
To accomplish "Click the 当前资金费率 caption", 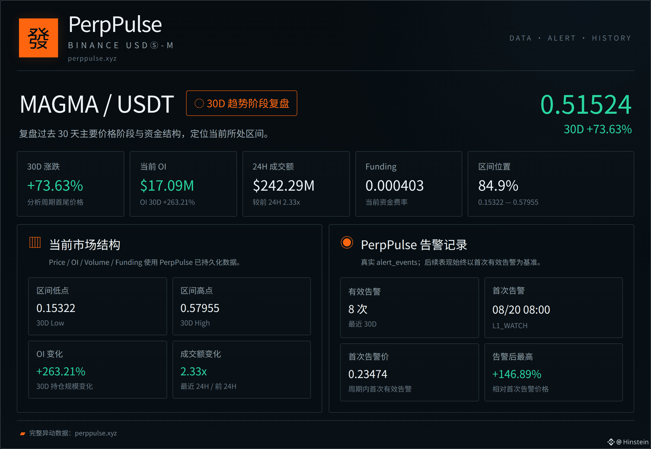I will tap(386, 202).
